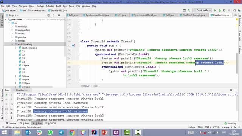Open the Find tool window

coord(25,124)
